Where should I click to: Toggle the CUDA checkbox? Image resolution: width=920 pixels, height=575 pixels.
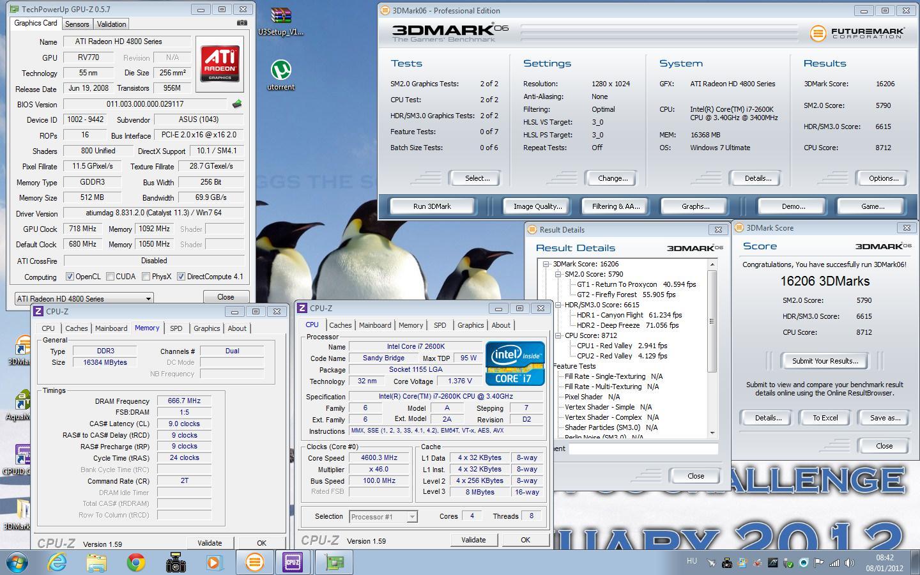click(110, 277)
